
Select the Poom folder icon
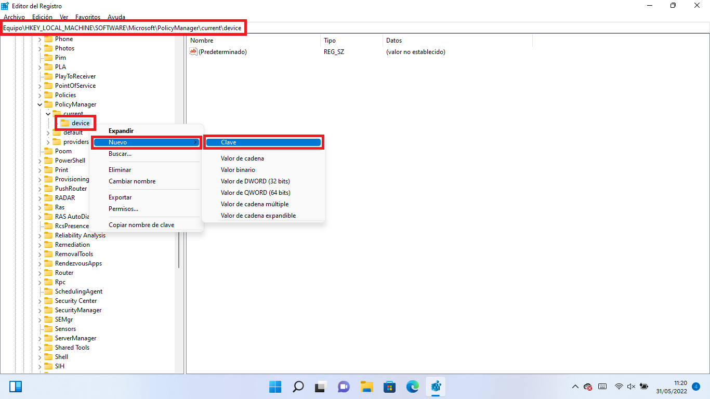coord(48,151)
